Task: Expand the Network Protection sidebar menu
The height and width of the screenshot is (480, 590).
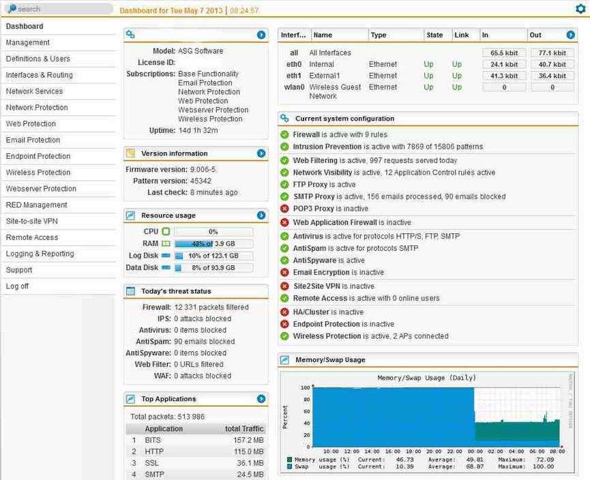Action: click(x=37, y=108)
